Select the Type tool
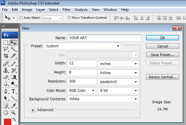Screen dimensions: 186x125 13,91
